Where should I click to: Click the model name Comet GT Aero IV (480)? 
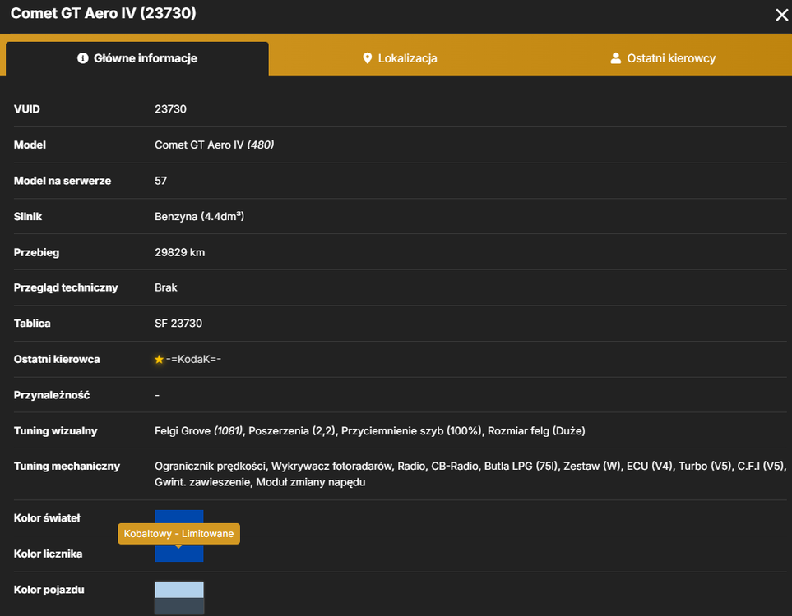coord(214,145)
